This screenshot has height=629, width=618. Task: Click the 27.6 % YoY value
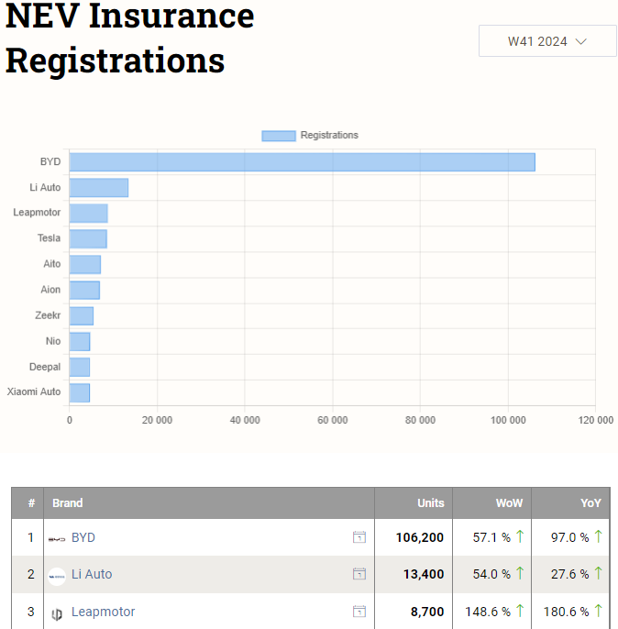tap(570, 574)
